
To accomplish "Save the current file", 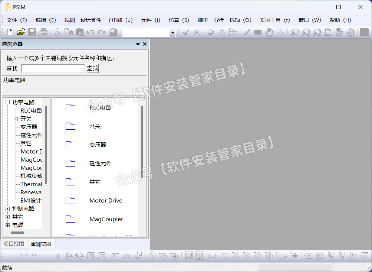I will point(32,32).
